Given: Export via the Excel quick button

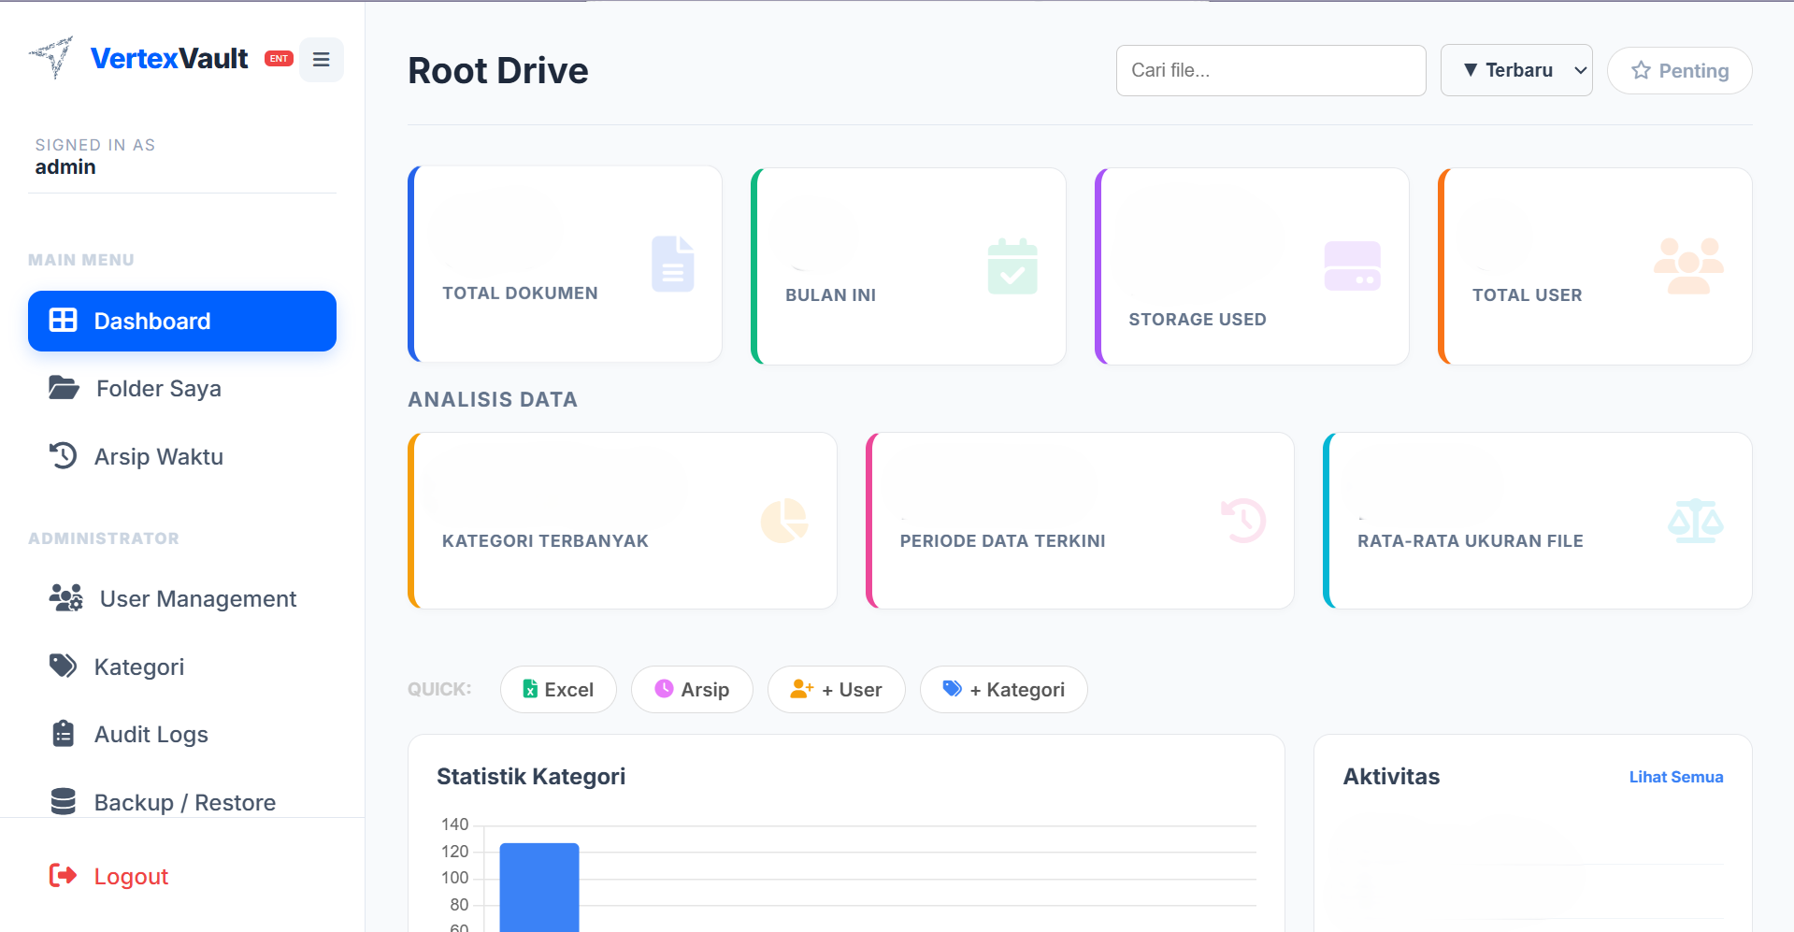Looking at the screenshot, I should [x=558, y=690].
